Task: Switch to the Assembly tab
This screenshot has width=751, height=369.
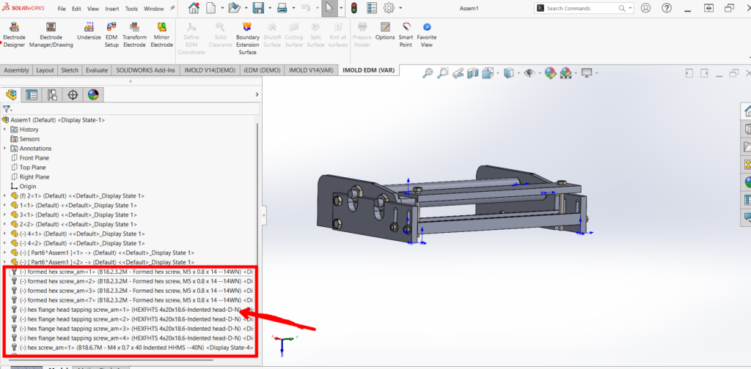Action: tap(16, 70)
